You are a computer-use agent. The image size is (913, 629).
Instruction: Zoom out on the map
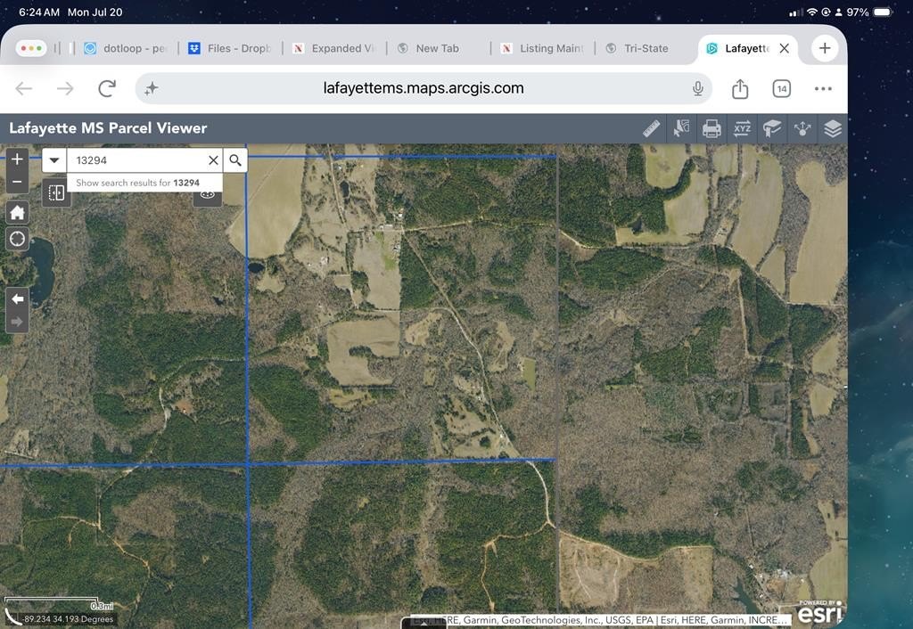tap(18, 182)
